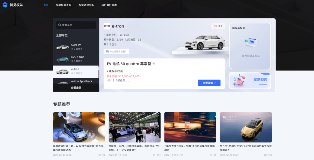This screenshot has height=160, width=314.
Task: Click the 2月购车权益 heading
Action: coord(115,71)
